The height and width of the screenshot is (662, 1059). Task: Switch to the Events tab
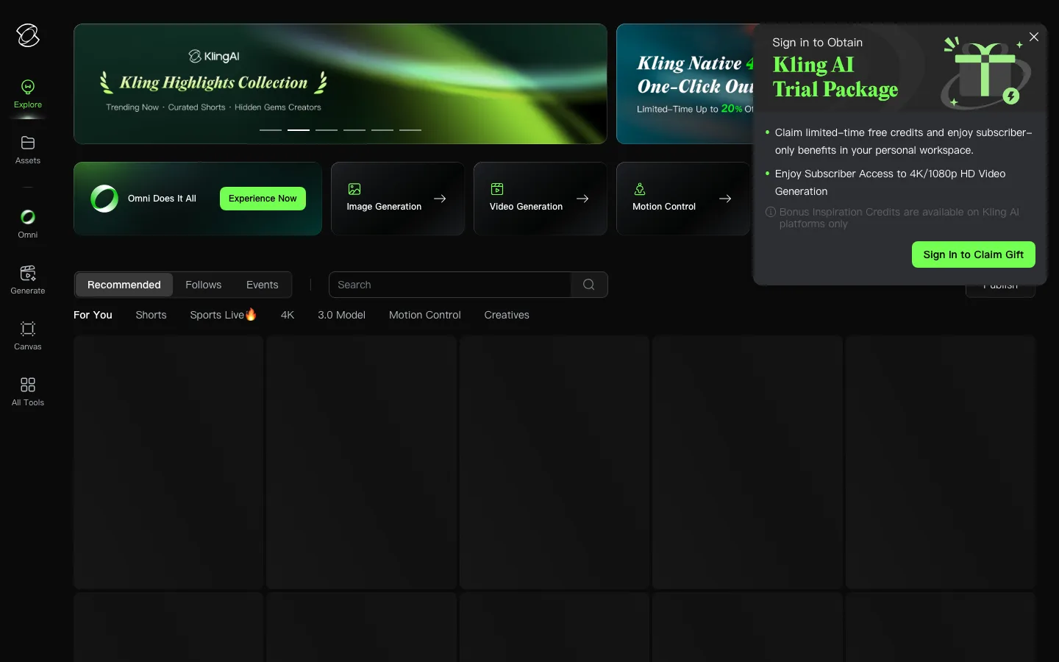click(263, 285)
